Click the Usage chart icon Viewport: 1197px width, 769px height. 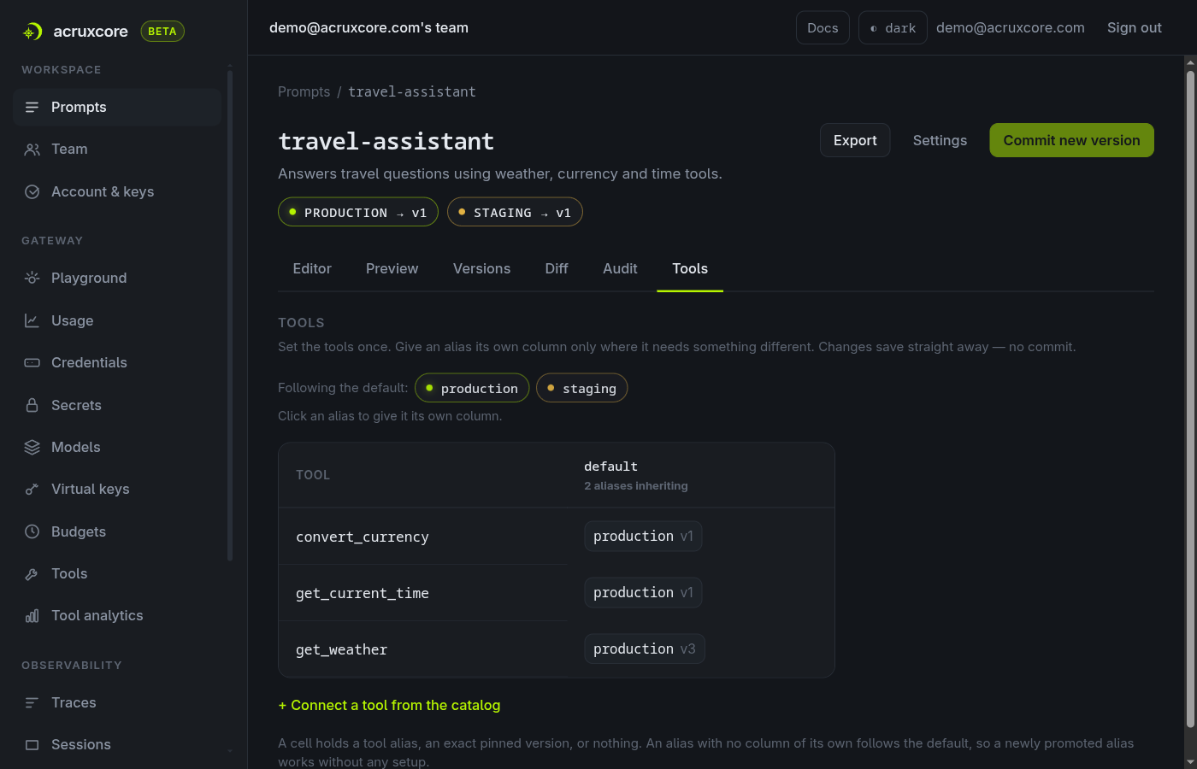[32, 320]
